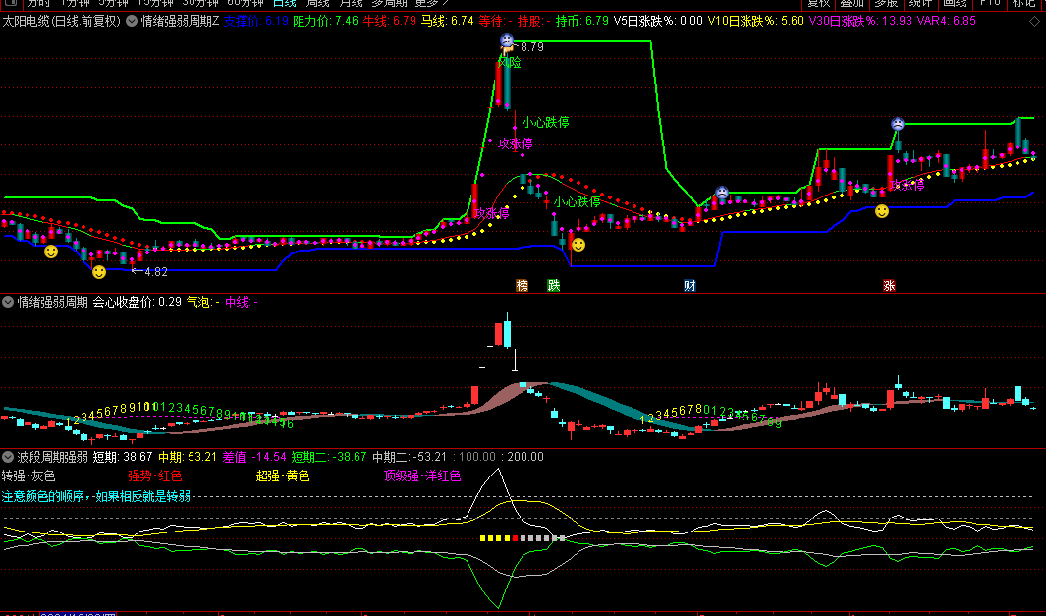
Task: Click the 强势~红色 legend label
Action: [155, 476]
